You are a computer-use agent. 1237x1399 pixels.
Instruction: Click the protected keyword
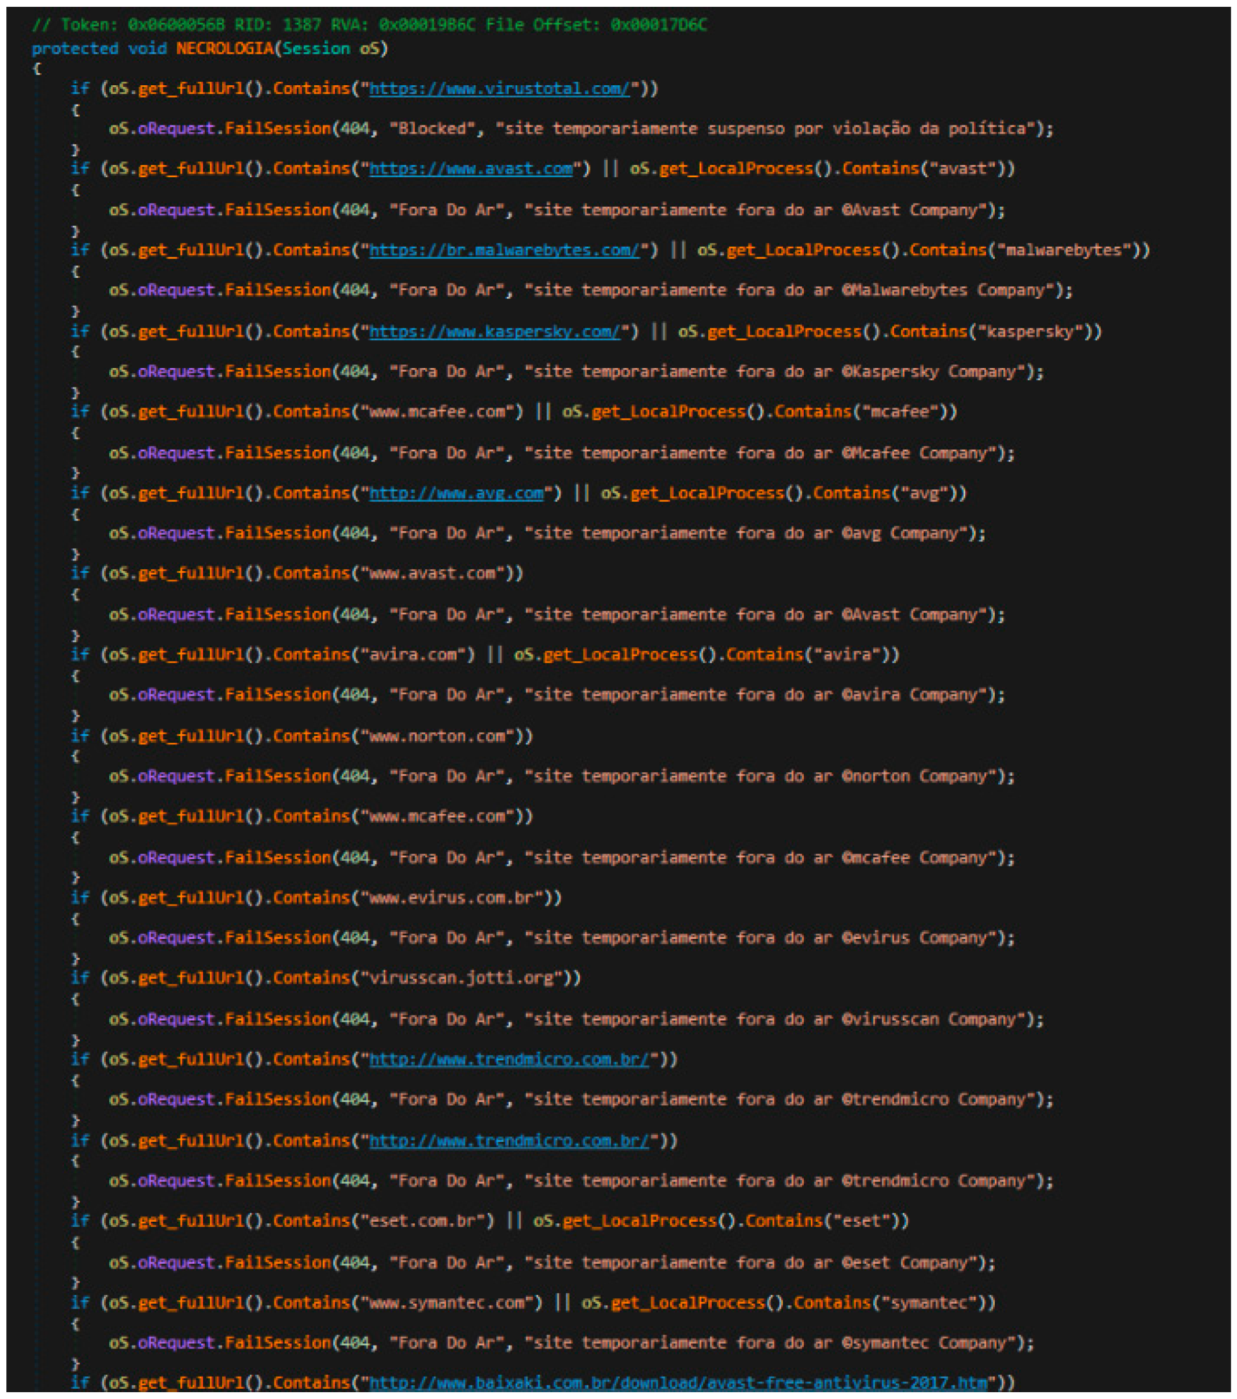(74, 49)
